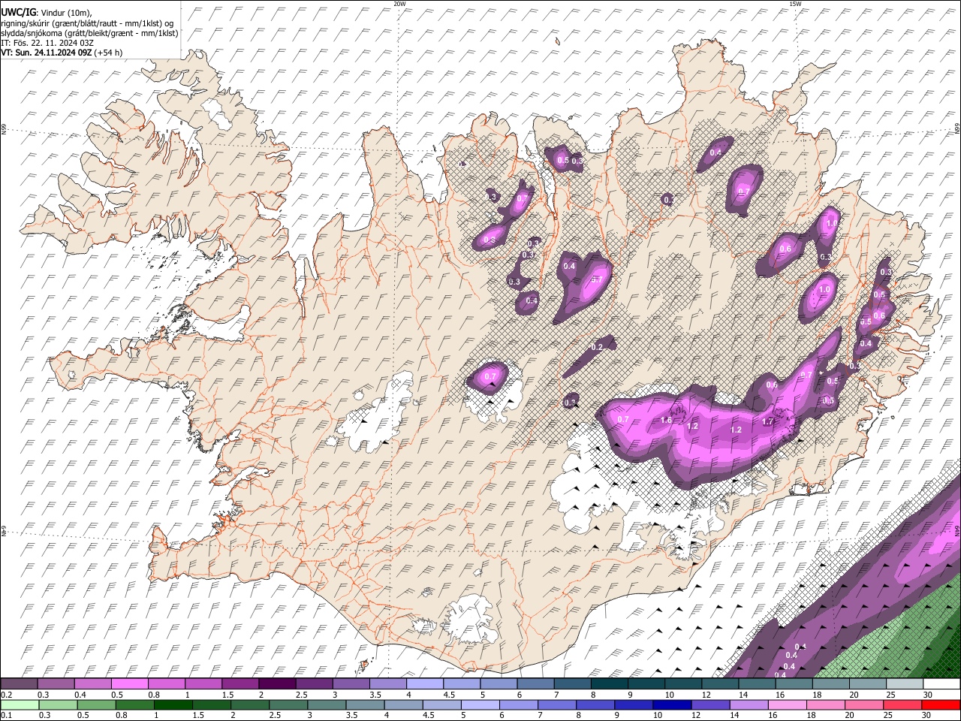Select the darkest green rain swatch starting at 1
Viewport: 961px width, 721px height.
click(x=173, y=704)
